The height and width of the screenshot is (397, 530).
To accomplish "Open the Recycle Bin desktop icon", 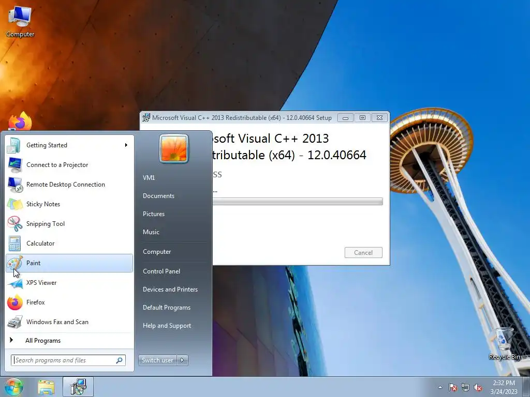I will [x=504, y=343].
